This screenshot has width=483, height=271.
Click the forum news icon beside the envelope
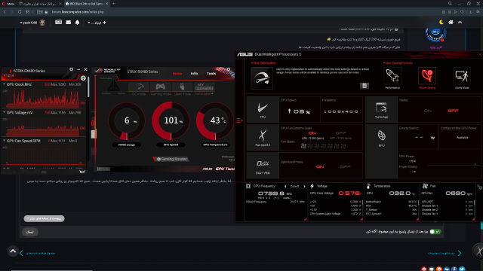(x=58, y=23)
